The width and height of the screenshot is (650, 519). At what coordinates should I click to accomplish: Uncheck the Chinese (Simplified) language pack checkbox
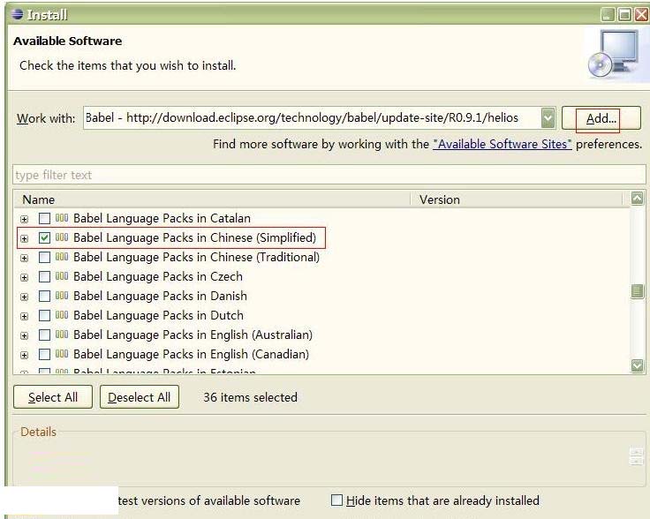pyautogui.click(x=44, y=237)
